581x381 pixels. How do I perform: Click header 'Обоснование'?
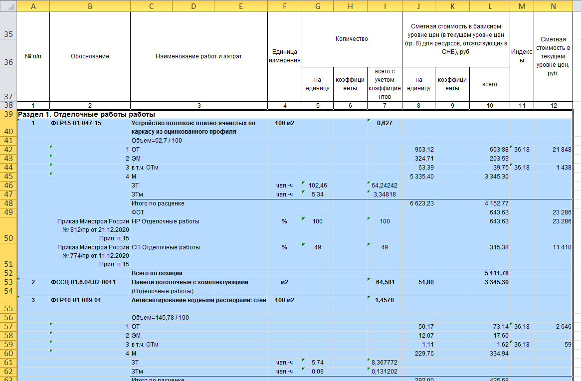[x=90, y=56]
